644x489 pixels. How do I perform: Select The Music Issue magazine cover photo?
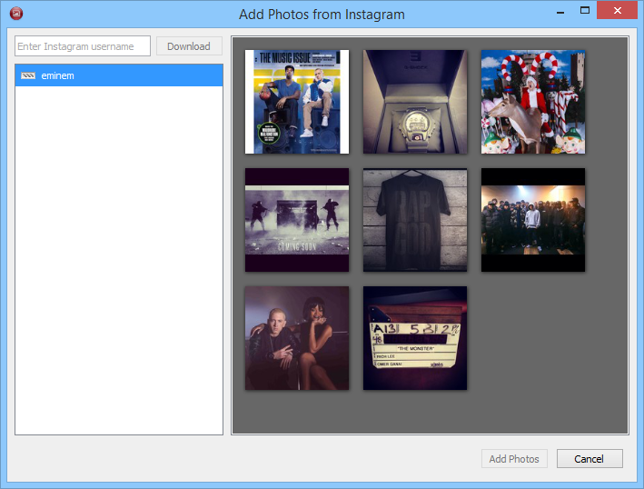(x=297, y=102)
